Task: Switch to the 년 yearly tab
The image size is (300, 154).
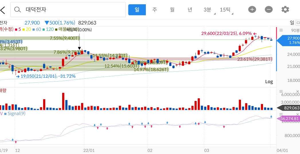Action: coord(190,9)
